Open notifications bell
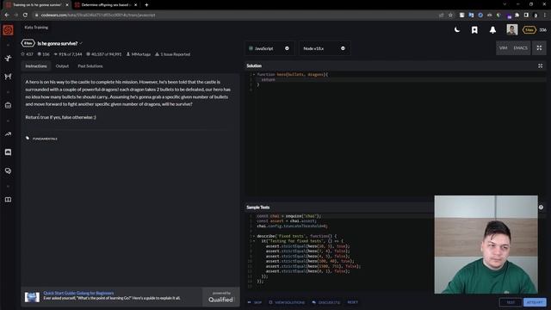551x310 pixels. [x=492, y=30]
